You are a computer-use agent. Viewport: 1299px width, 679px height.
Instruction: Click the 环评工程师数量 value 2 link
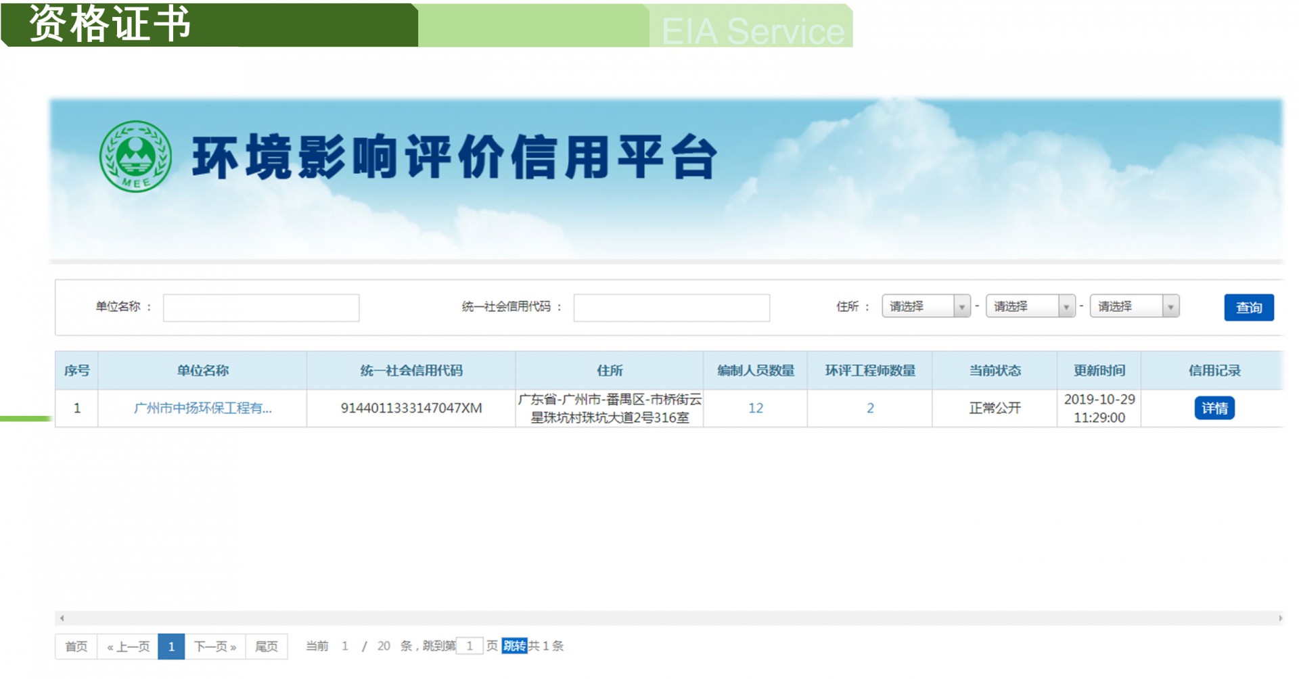click(x=870, y=408)
